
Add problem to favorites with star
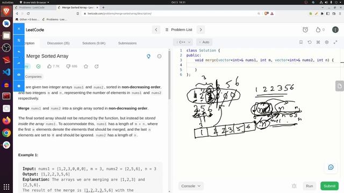(86, 66)
